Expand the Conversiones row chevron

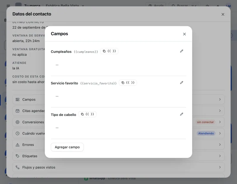220,122
